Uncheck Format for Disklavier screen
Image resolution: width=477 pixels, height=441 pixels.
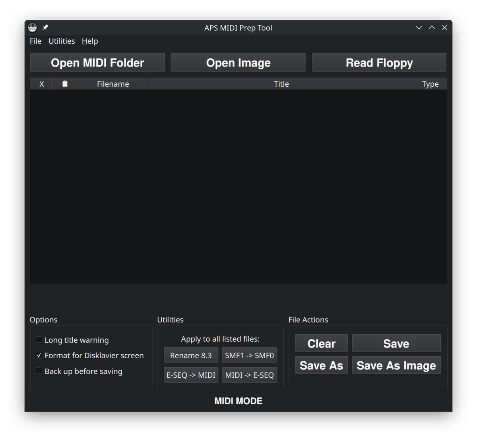pos(39,355)
